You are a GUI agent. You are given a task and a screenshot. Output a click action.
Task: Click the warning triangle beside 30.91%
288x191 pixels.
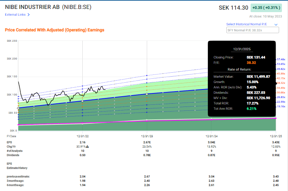87,146
